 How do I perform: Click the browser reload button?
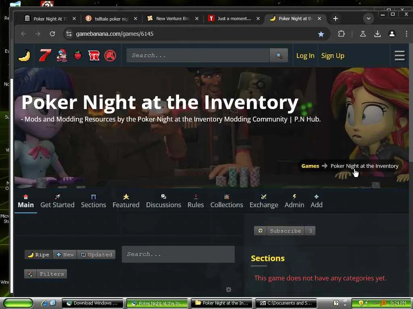tap(52, 34)
